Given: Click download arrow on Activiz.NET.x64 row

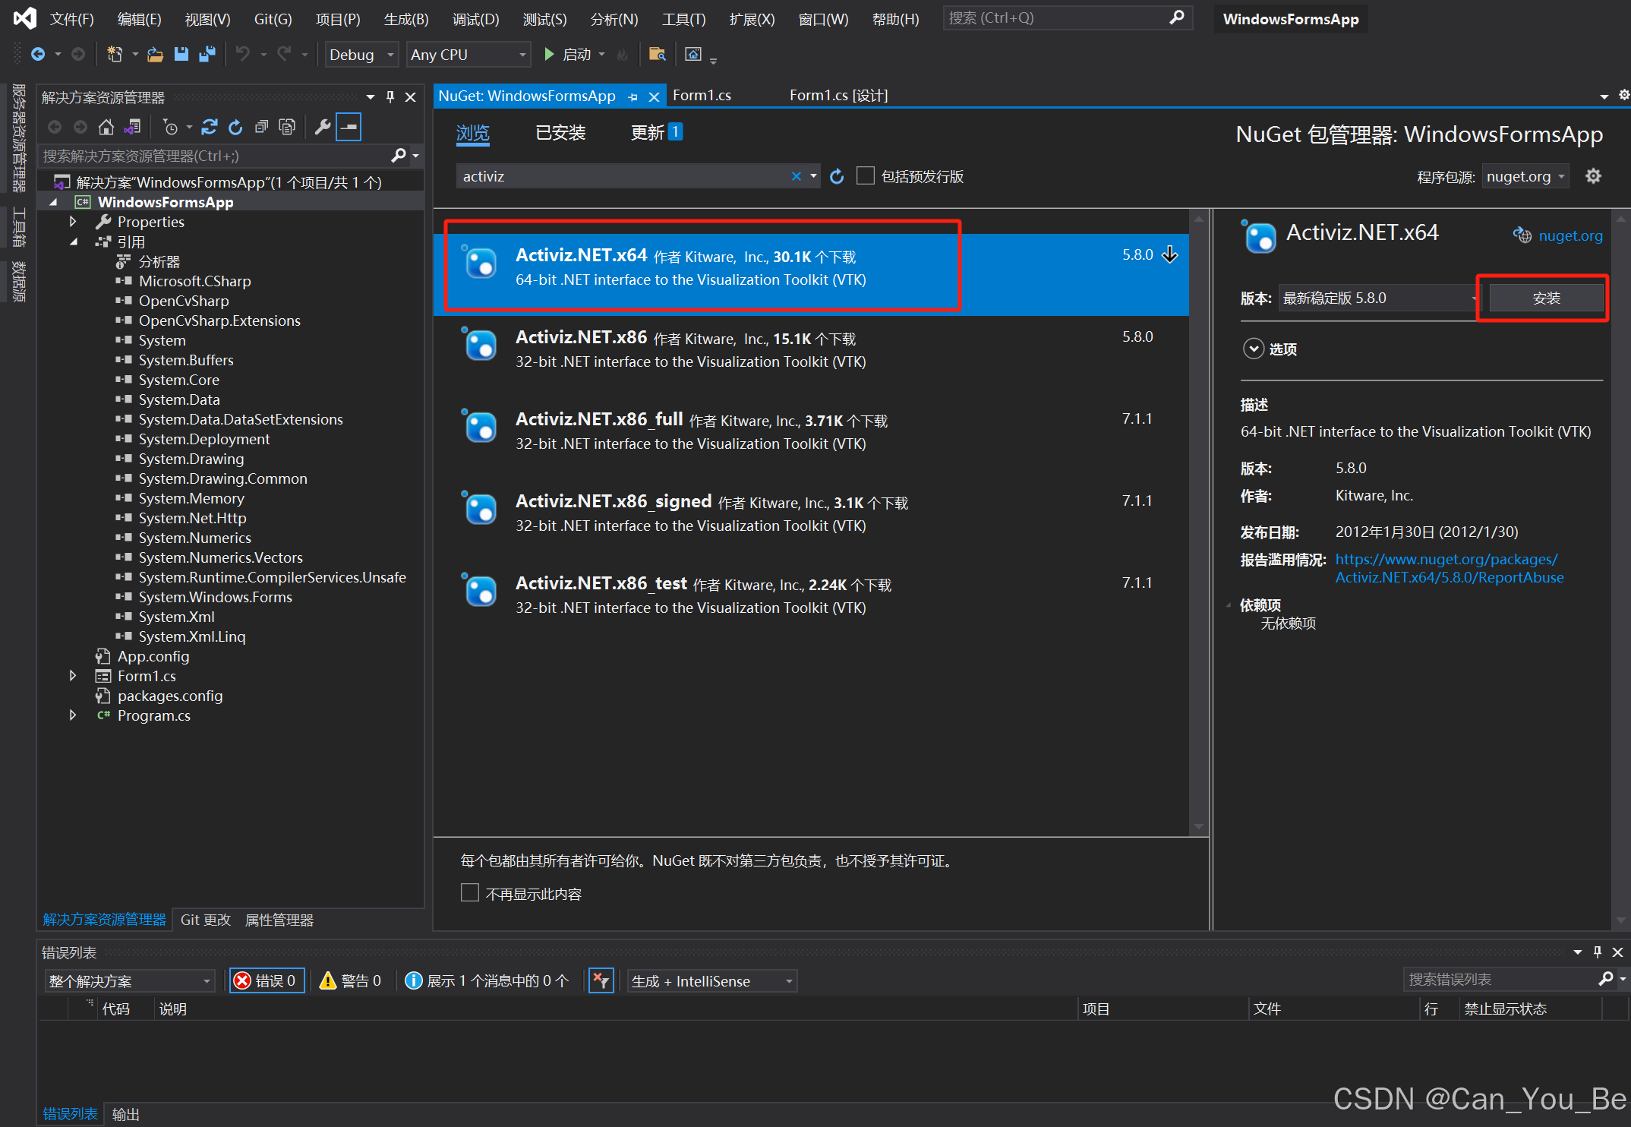Looking at the screenshot, I should point(1170,254).
